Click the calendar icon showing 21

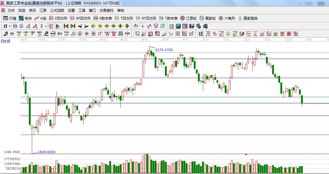coord(171,26)
